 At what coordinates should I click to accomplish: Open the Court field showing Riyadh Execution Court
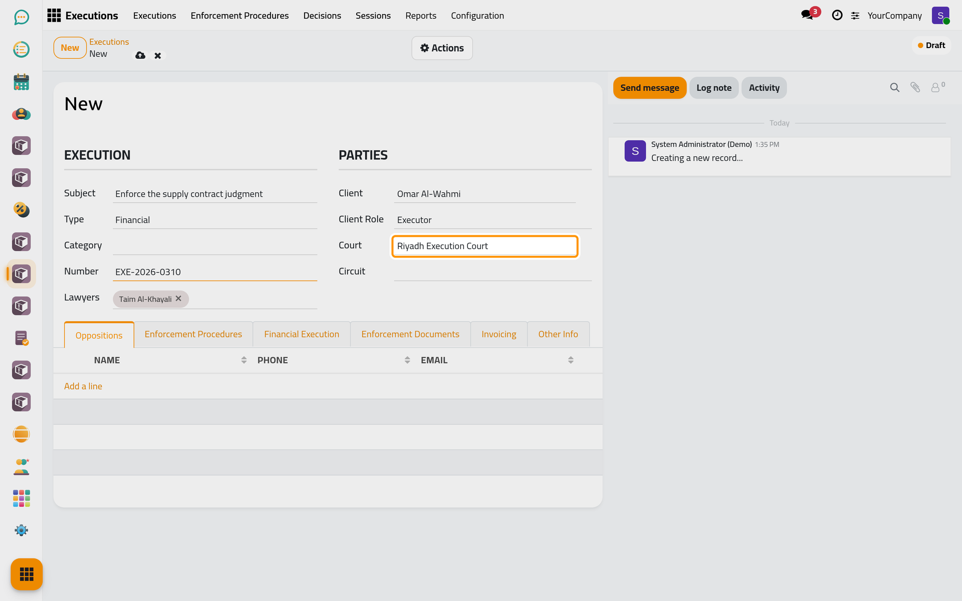pyautogui.click(x=485, y=246)
